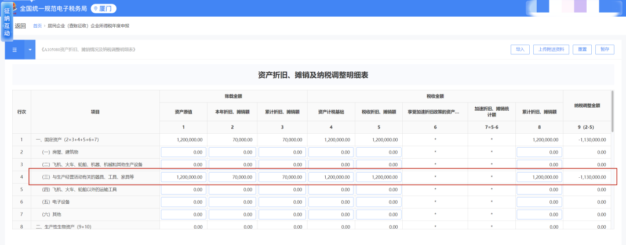Click 资产计税基础 field for 其他 row

330,214
